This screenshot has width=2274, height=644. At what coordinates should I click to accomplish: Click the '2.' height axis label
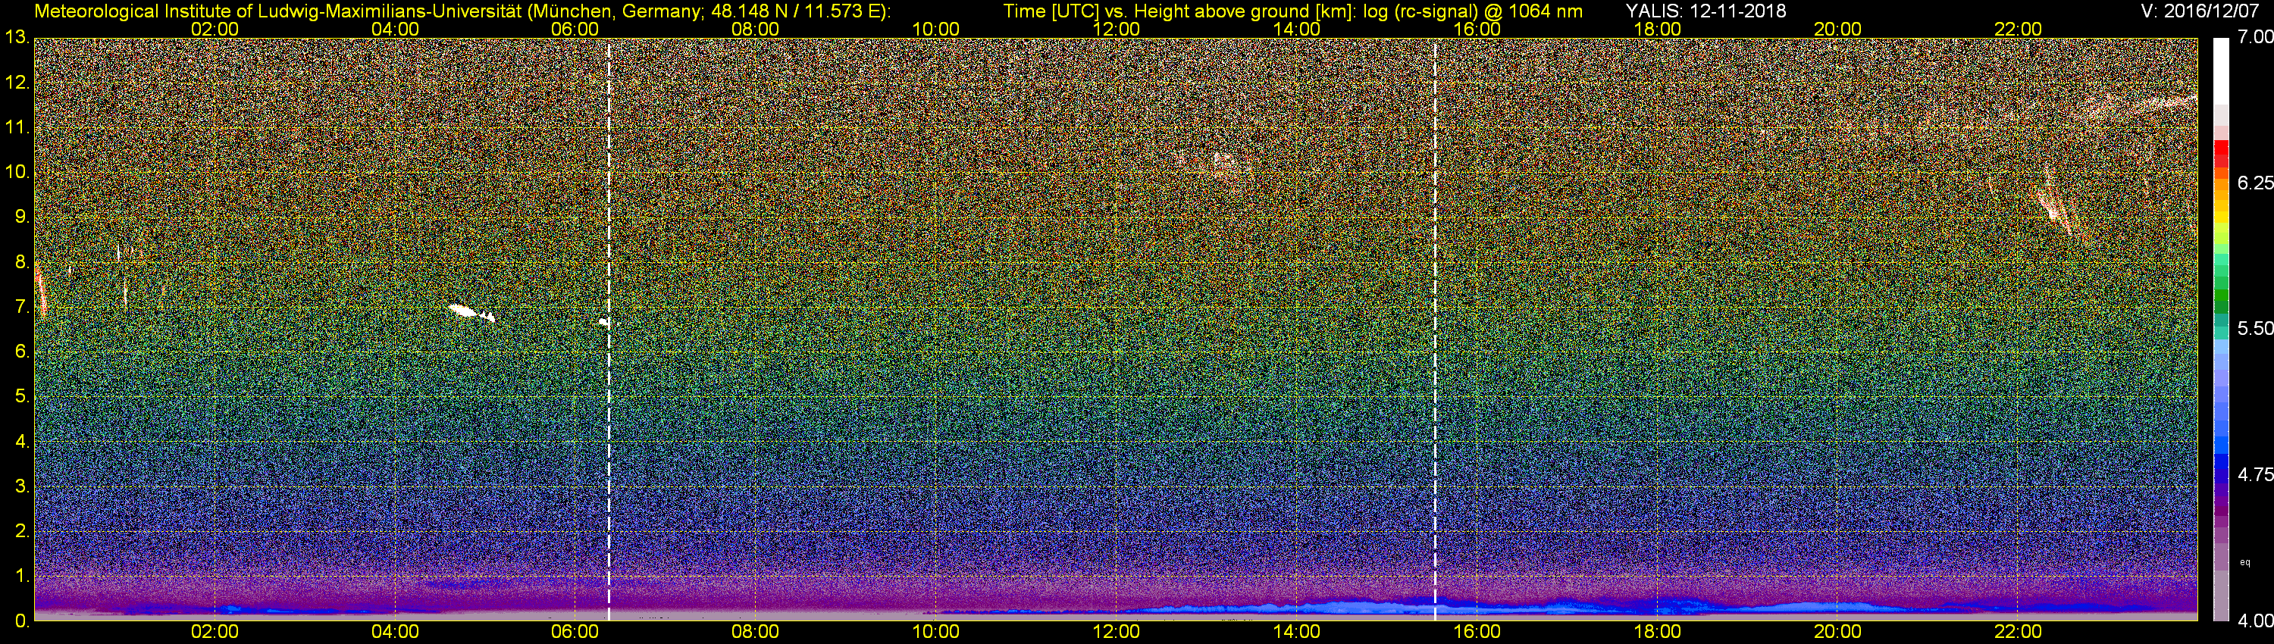pyautogui.click(x=22, y=531)
